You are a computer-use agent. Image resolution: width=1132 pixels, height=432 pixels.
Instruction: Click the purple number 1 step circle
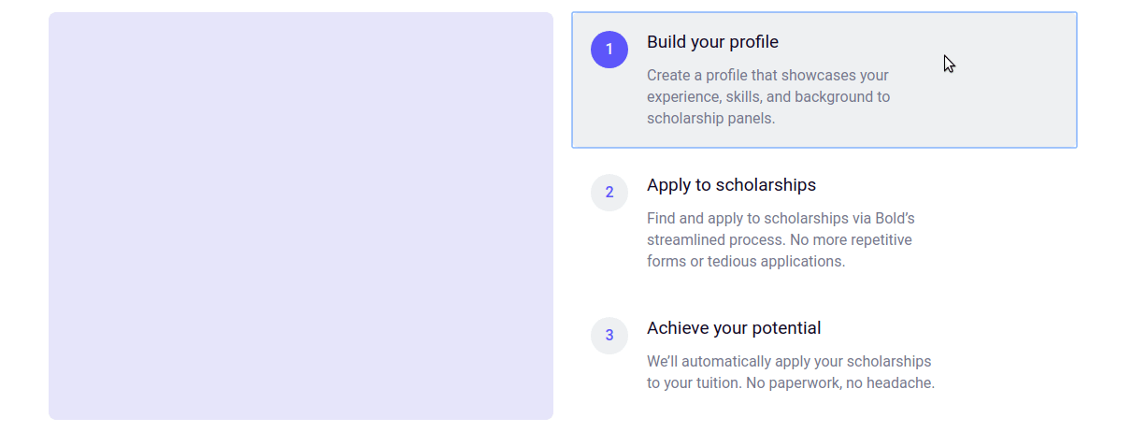coord(609,50)
